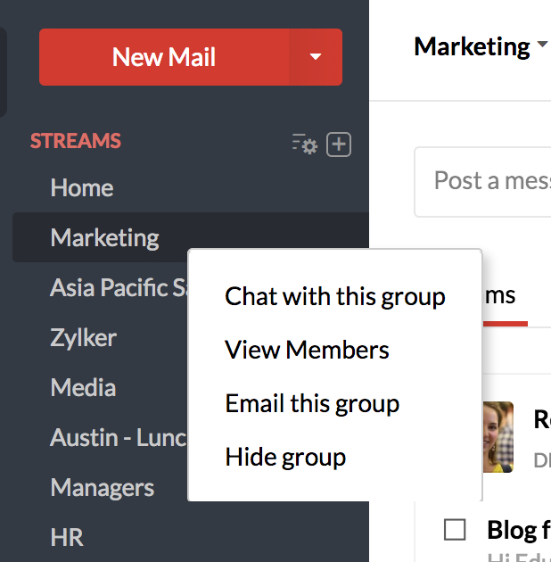Open the streams settings icon
The image size is (551, 562).
pos(304,144)
